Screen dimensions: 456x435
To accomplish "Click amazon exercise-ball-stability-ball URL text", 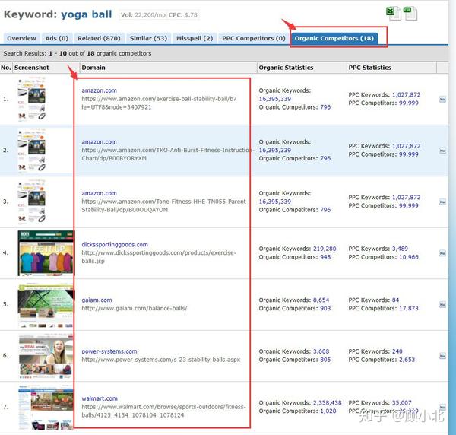I will coord(159,103).
